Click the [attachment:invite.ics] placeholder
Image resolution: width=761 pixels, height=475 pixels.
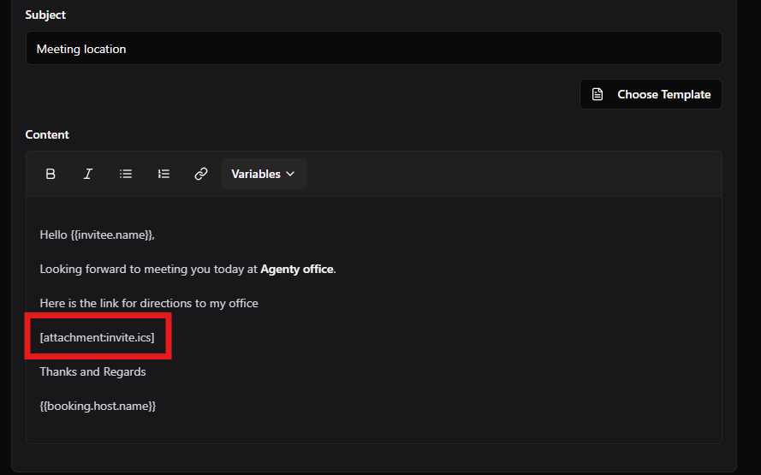click(97, 337)
